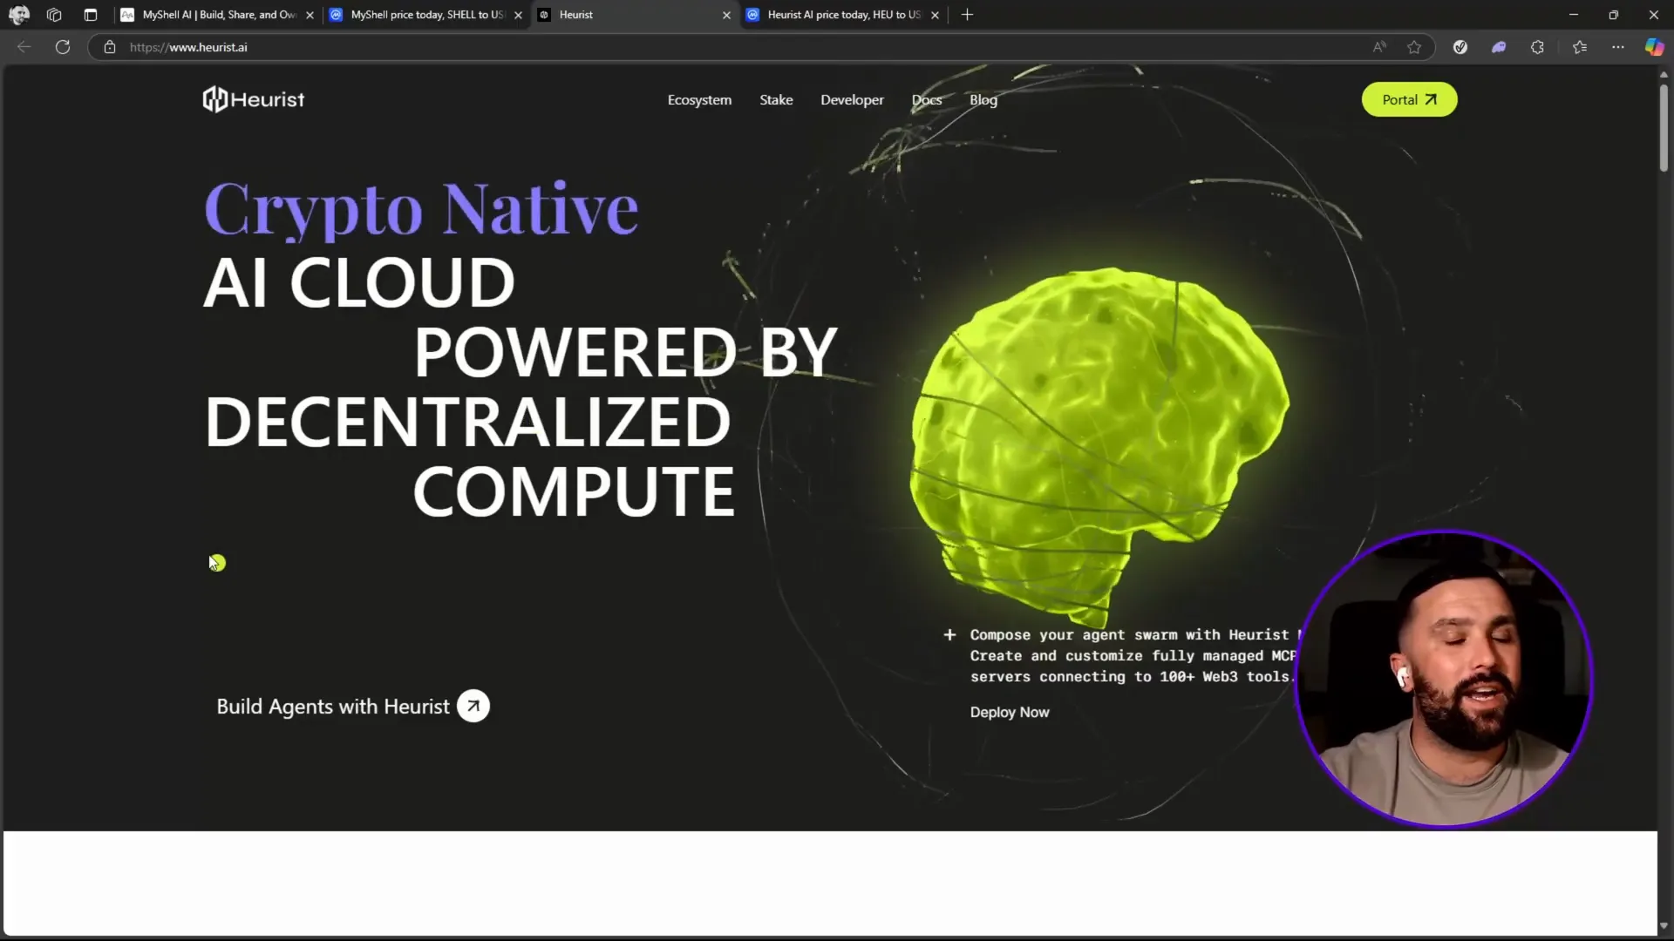Open the Extensions puzzle icon

1537,47
